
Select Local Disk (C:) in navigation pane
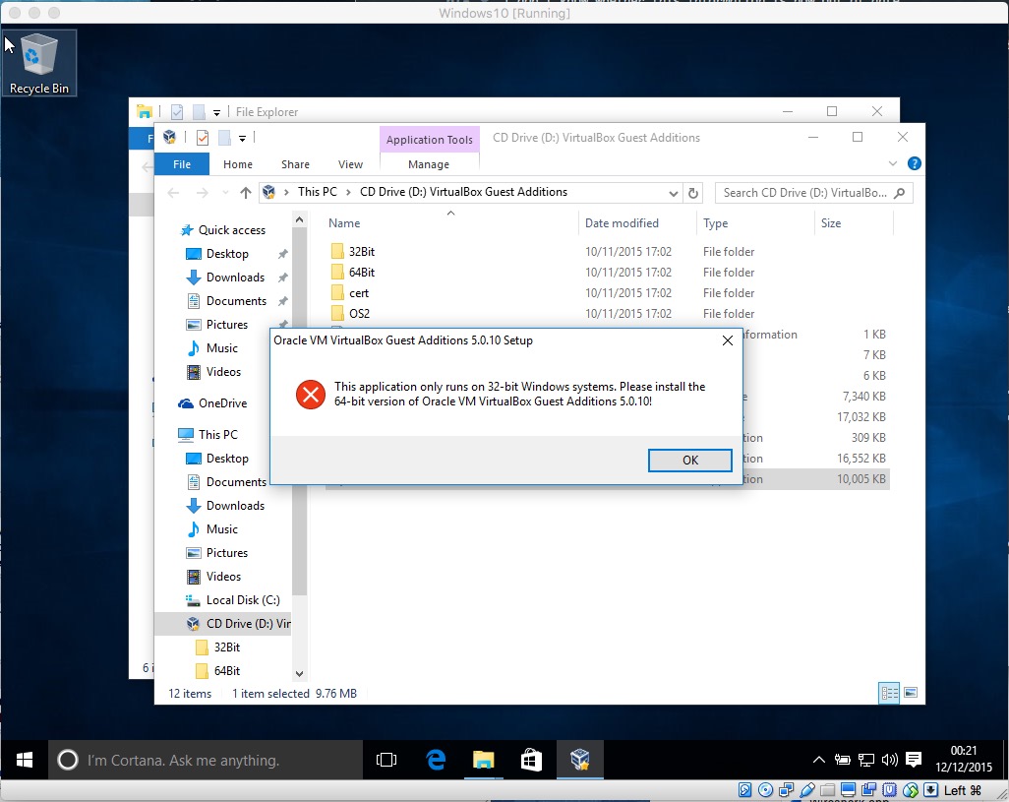pos(243,600)
